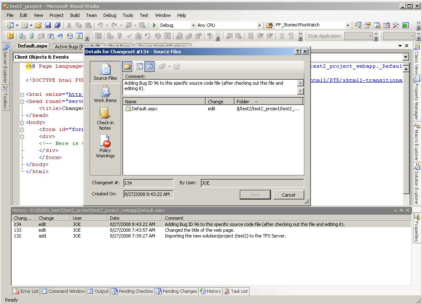Click Cancel in the changeset dialog
Viewport: 422px width, 304px height.
tap(289, 195)
